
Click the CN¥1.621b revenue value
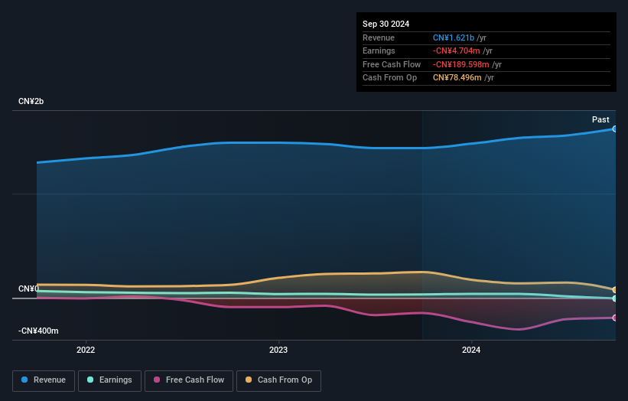point(454,37)
